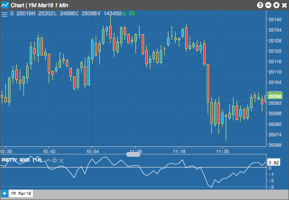
Task: Click the 25096 current price label
Action: click(x=275, y=96)
